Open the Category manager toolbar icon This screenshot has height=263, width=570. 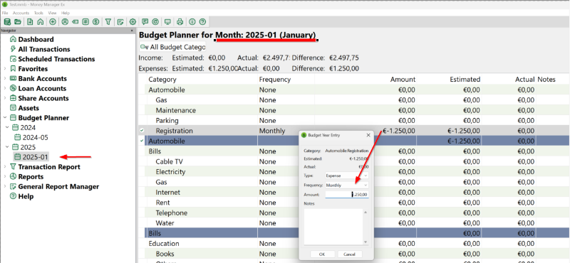pos(85,22)
